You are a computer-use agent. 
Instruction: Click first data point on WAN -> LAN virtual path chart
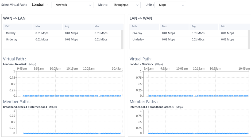point(24,96)
